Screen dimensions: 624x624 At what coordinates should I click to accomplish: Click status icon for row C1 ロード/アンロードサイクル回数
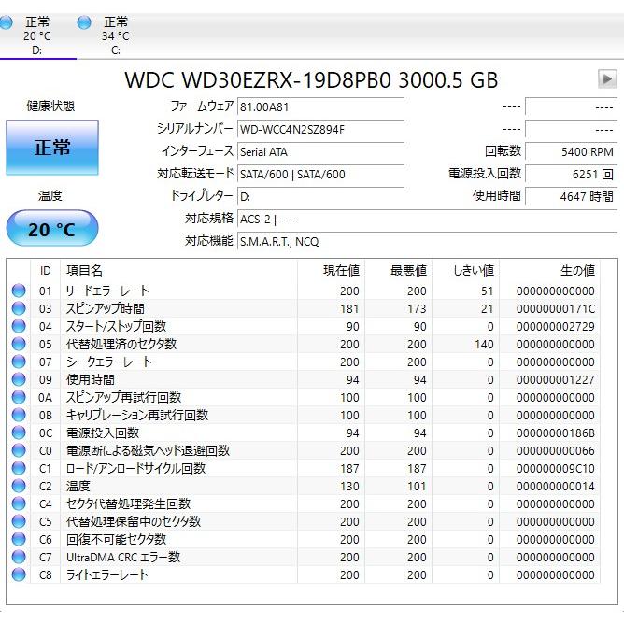click(x=19, y=468)
